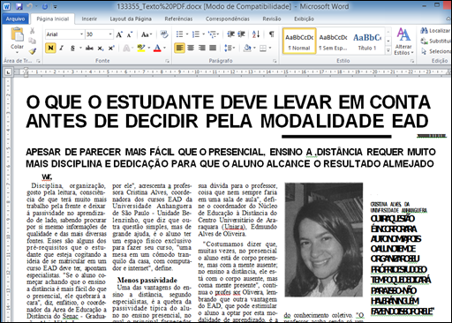The image size is (452, 323).
Task: Click the Decrease Indent icon
Action: pos(230,34)
